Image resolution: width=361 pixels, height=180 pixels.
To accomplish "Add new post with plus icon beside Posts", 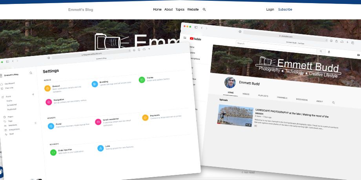I will click(33, 94).
